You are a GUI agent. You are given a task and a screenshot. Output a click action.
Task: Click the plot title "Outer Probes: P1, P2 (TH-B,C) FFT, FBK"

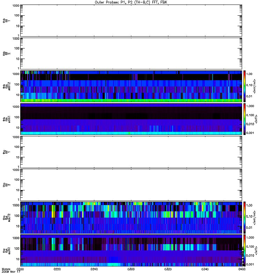tap(131, 2)
